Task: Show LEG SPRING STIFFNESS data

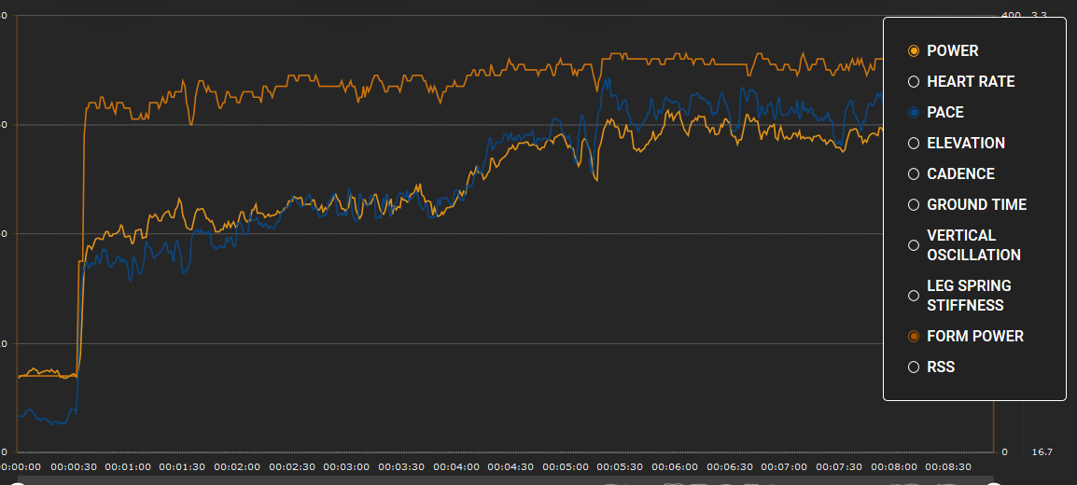Action: point(914,296)
